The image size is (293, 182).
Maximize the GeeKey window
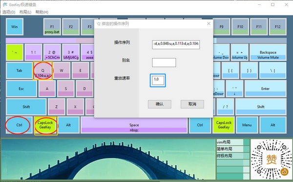coord(273,4)
